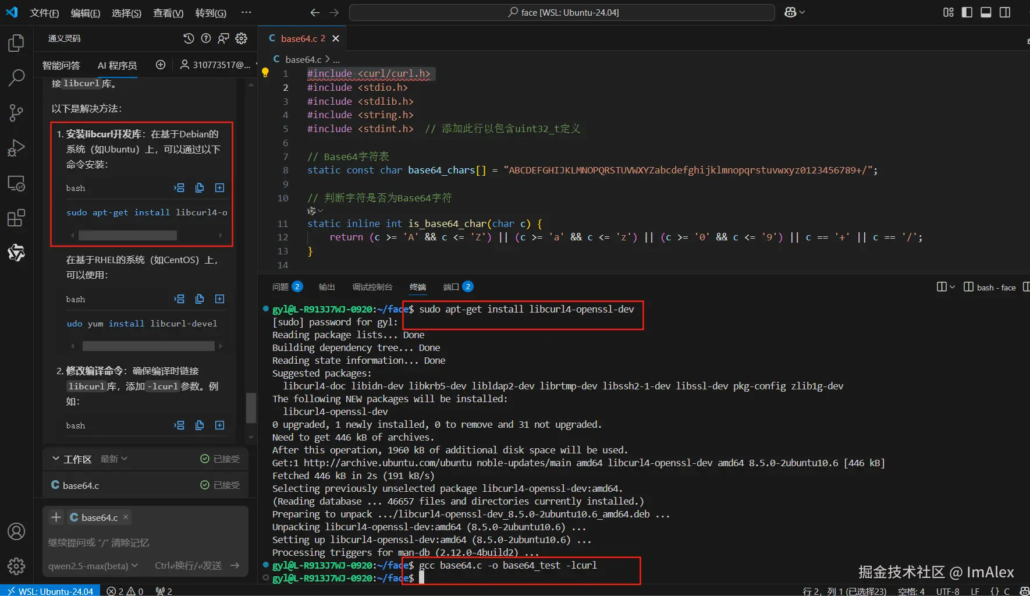This screenshot has width=1030, height=596.
Task: Toggle the secondary side bar layout
Action: [1005, 12]
